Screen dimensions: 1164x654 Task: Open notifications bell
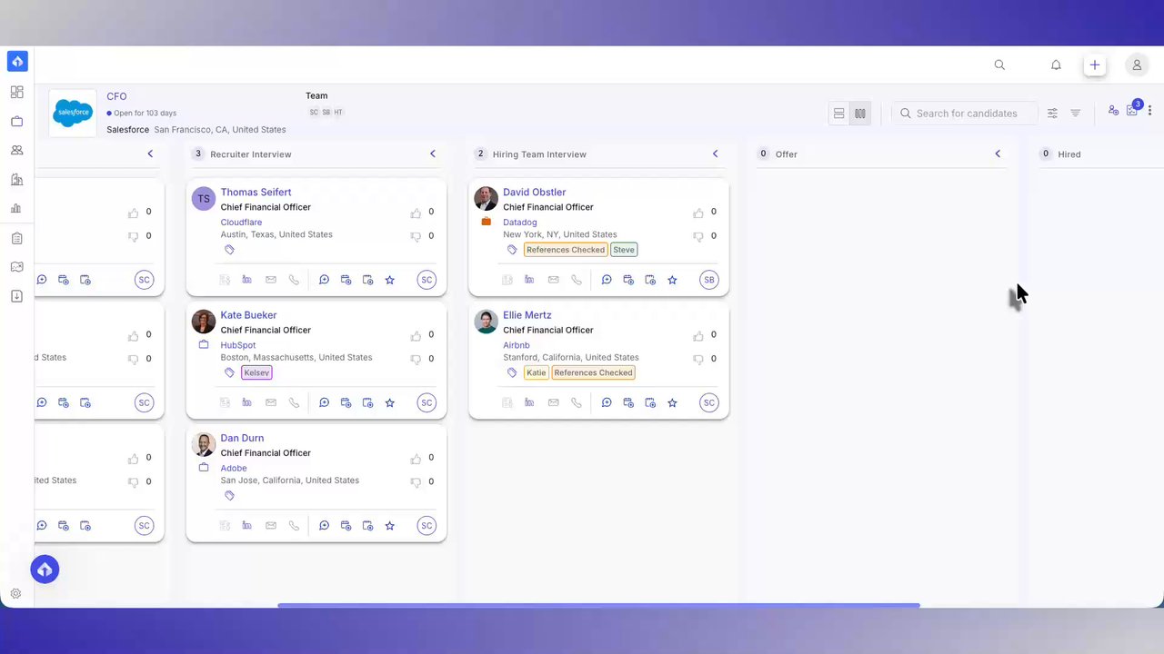click(x=1056, y=65)
